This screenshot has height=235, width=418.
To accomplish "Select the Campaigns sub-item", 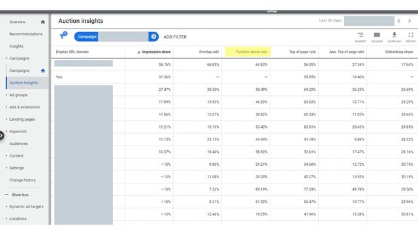I will coord(19,70).
